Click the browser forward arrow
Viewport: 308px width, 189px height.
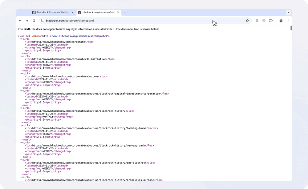click(x=27, y=21)
